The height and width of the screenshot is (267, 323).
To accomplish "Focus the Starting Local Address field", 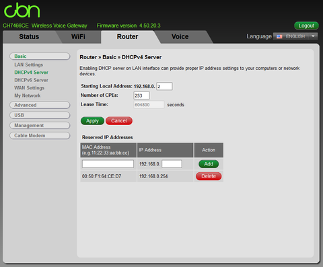I will [x=164, y=86].
